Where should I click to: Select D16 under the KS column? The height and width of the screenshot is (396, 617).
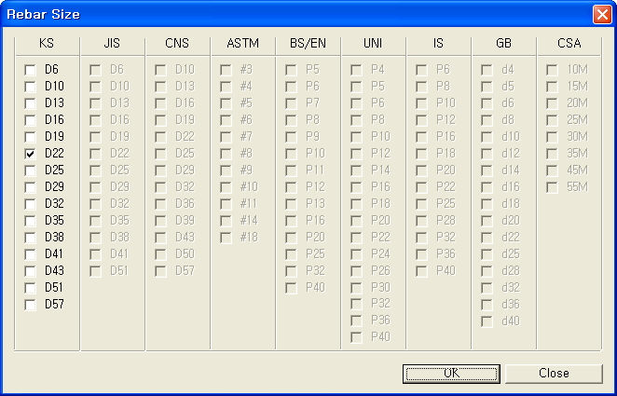(x=30, y=120)
